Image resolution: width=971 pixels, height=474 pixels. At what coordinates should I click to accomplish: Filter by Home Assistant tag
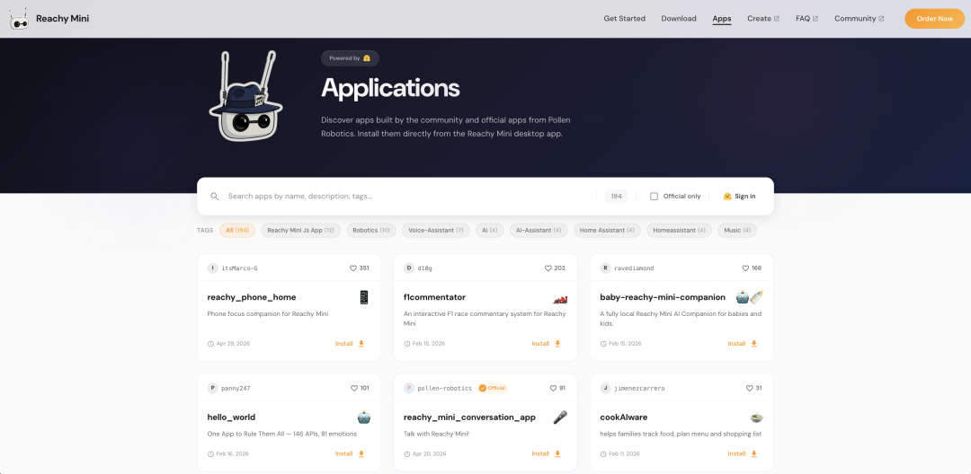(x=607, y=230)
